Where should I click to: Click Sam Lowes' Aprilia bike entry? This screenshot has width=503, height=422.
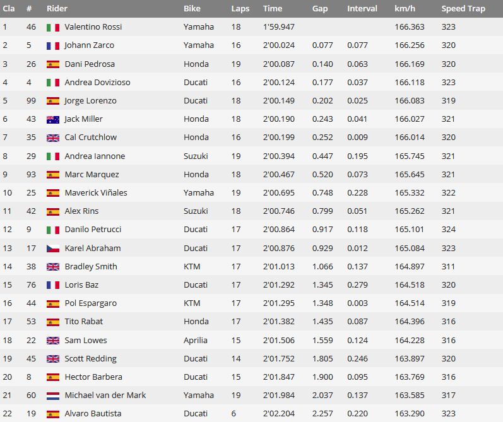click(196, 341)
